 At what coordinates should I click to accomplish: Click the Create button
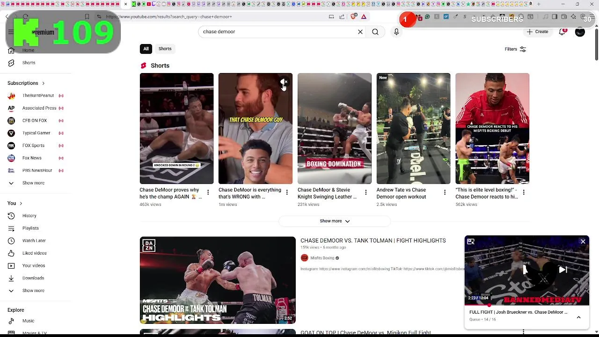[537, 32]
